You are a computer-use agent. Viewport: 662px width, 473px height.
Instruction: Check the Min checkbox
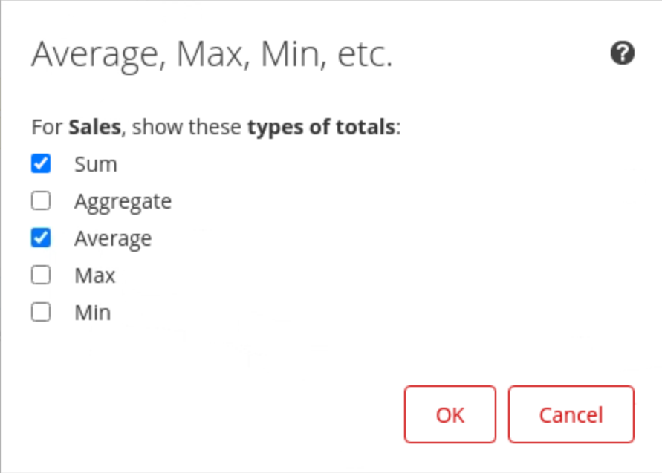click(x=41, y=313)
